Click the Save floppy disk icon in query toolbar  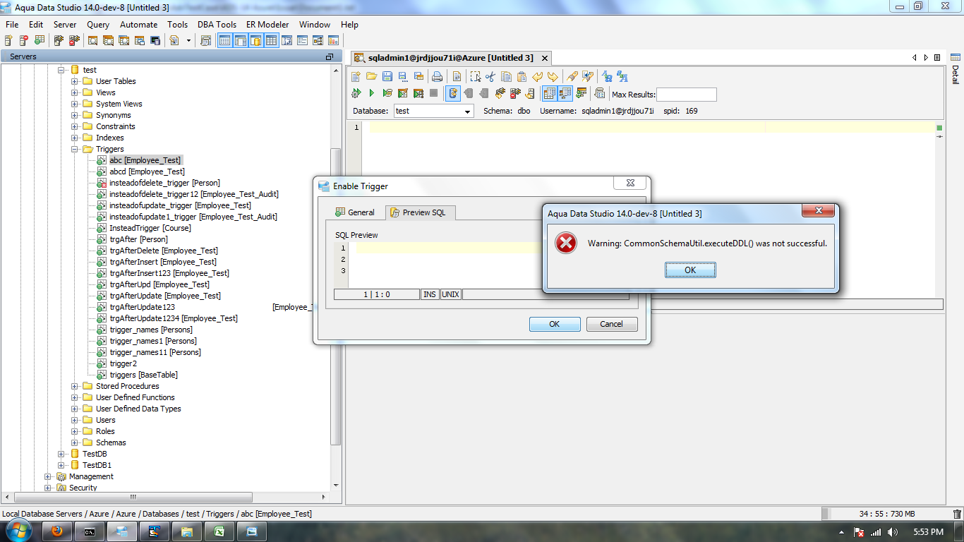point(387,76)
